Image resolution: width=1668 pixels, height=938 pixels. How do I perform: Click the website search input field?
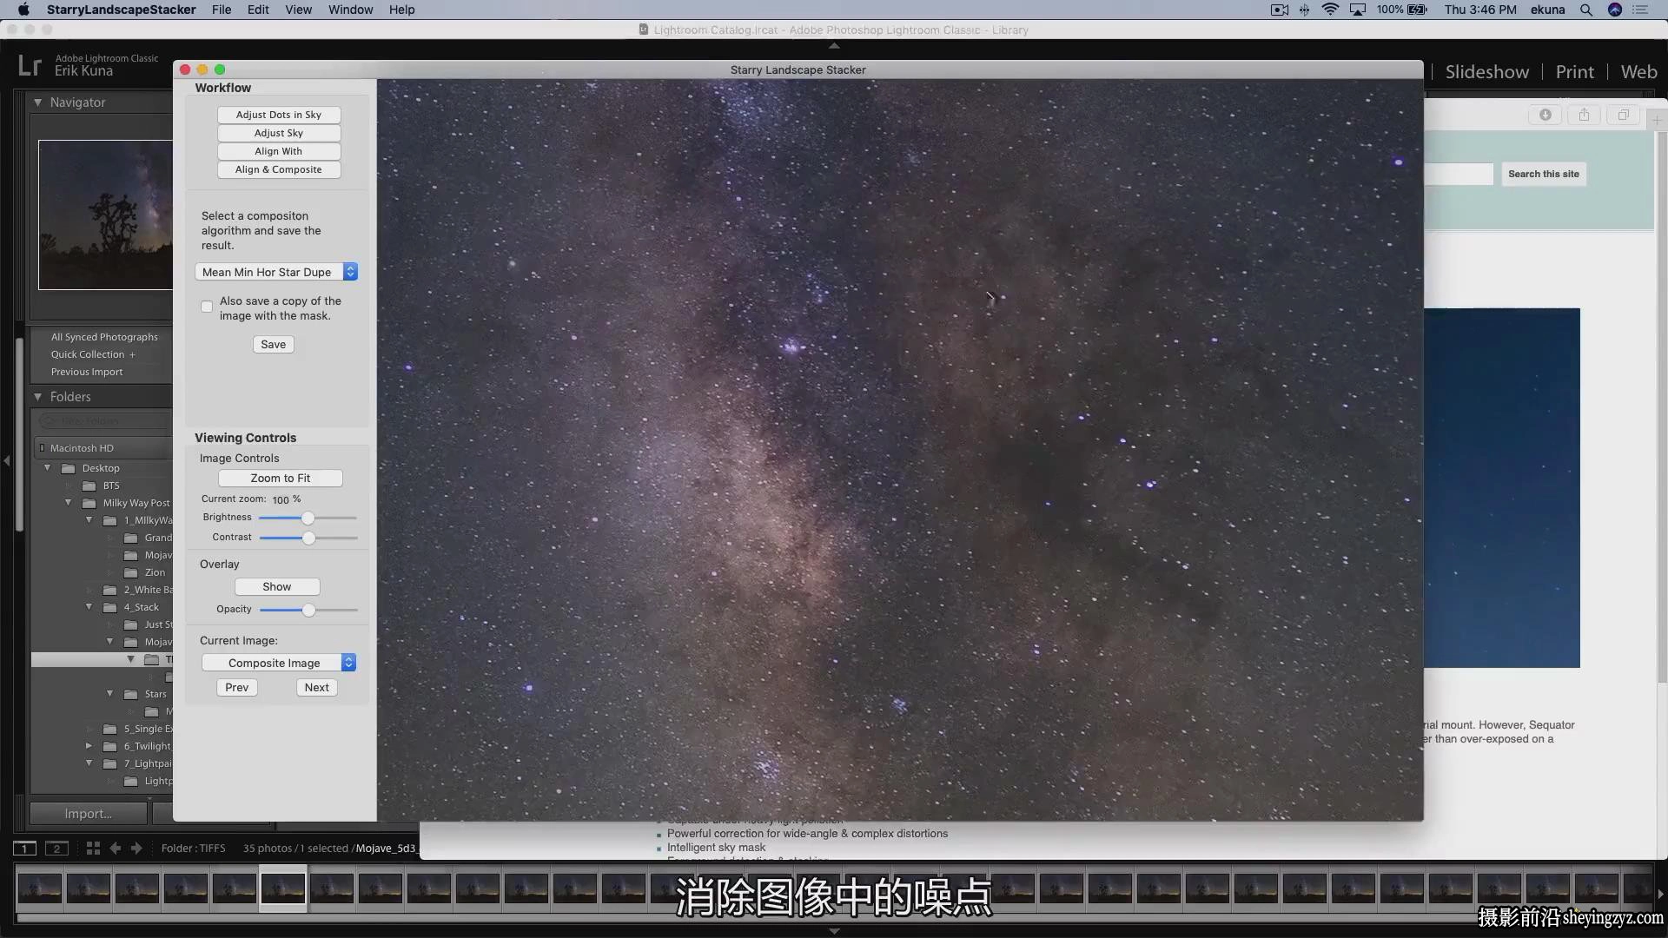coord(1459,174)
